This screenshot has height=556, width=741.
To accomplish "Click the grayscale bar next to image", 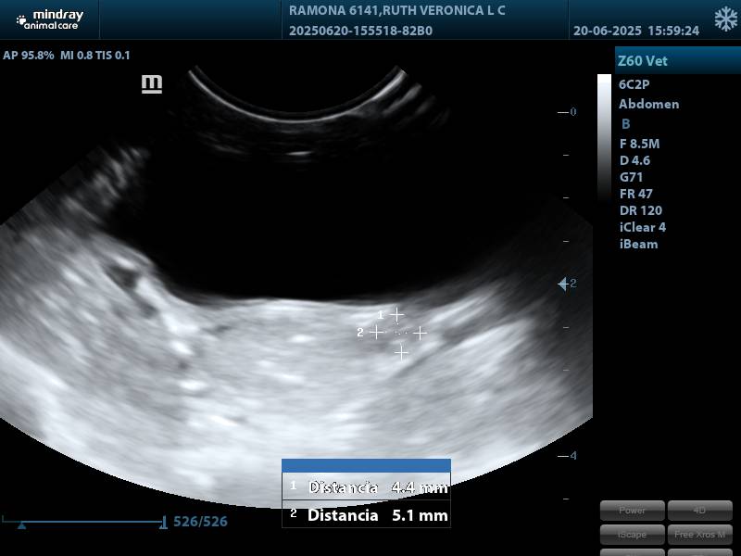I will pos(604,137).
